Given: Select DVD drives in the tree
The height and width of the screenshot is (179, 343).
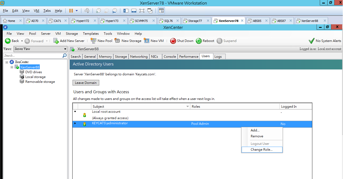Looking at the screenshot, I should pyautogui.click(x=34, y=72).
